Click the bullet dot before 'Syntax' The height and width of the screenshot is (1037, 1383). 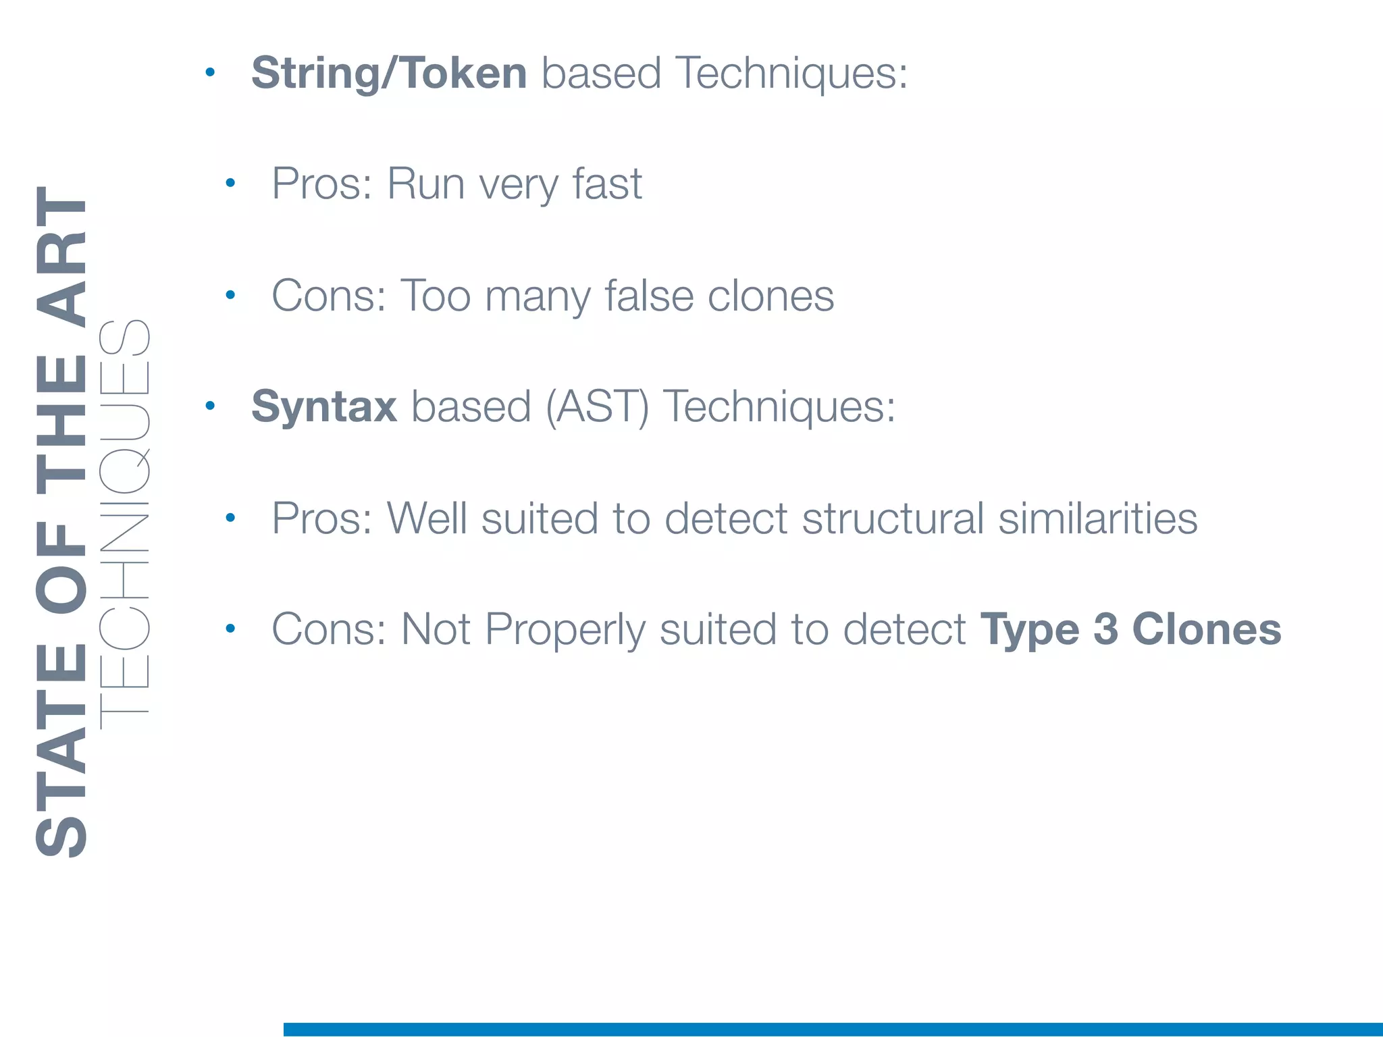pyautogui.click(x=210, y=406)
